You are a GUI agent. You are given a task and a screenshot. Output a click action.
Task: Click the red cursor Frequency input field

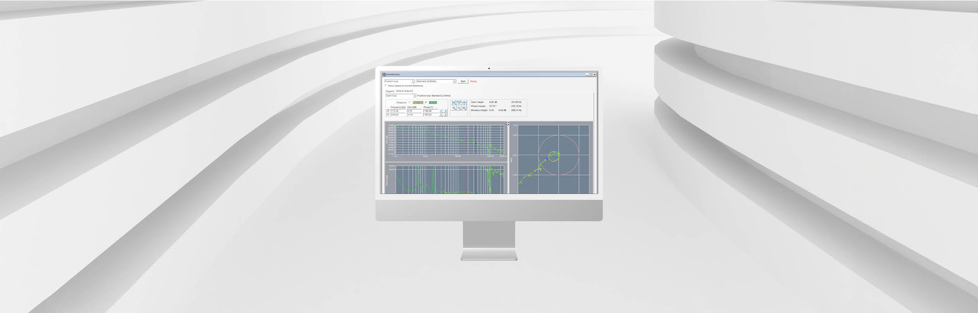[x=398, y=111]
